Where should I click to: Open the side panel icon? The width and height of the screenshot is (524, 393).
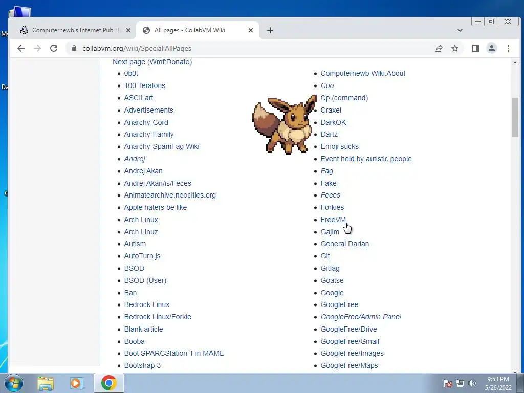click(475, 48)
